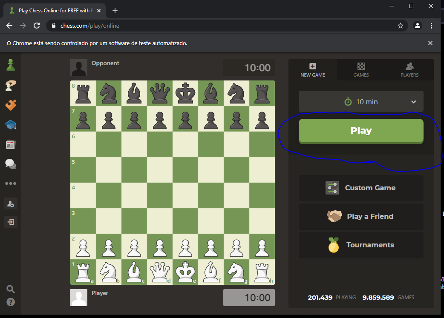This screenshot has height=318, width=444.
Task: Expand the More three-dots sidebar menu
Action: click(x=11, y=183)
